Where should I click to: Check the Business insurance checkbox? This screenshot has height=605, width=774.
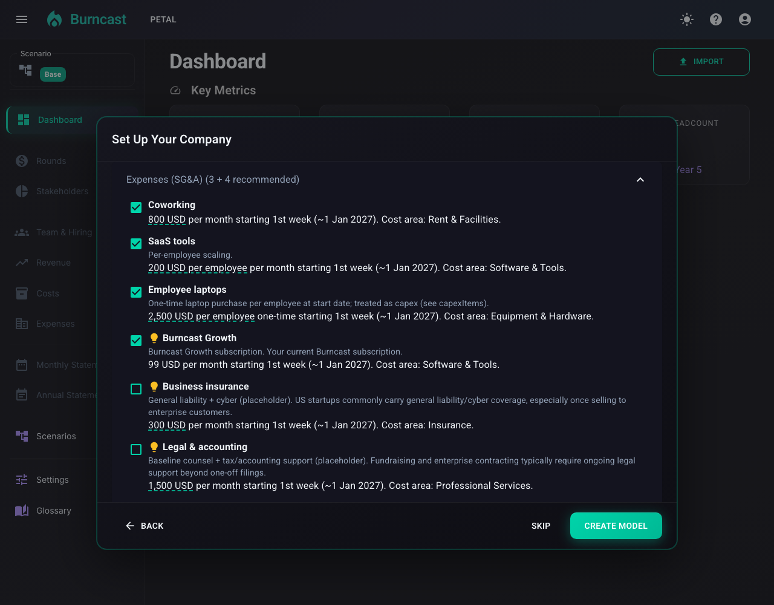coord(136,389)
